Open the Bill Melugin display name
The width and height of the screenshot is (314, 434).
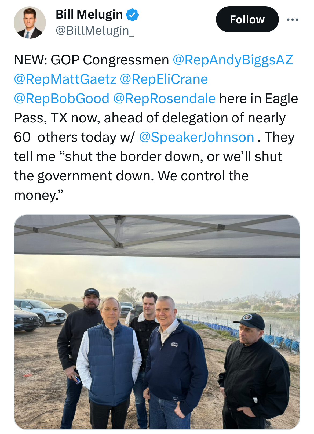coord(89,15)
